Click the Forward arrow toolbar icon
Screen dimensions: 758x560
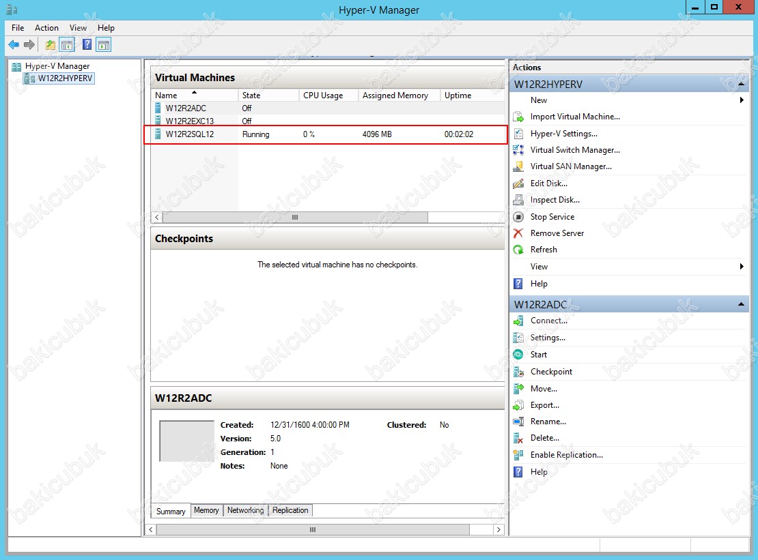[x=29, y=45]
